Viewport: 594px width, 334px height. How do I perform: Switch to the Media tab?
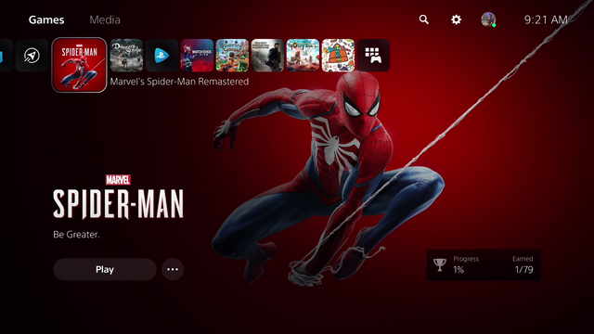[x=105, y=19]
